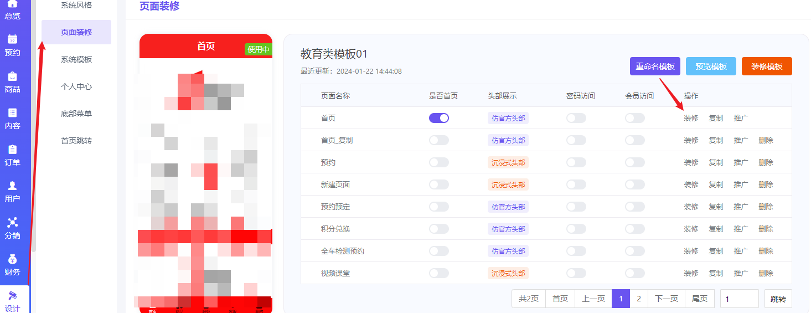Click the 重命名模板 button
This screenshot has width=811, height=313.
(x=655, y=66)
